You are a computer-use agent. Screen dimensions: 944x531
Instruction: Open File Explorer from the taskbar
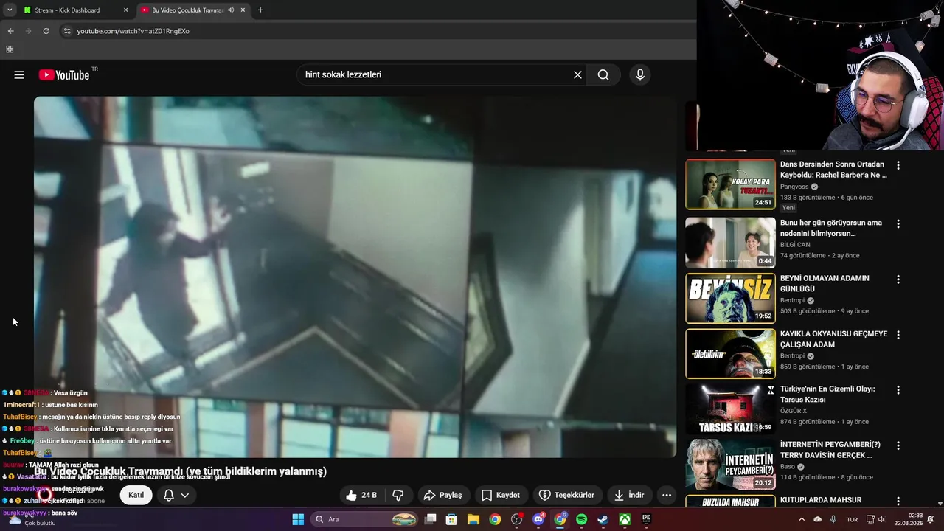[x=473, y=519]
